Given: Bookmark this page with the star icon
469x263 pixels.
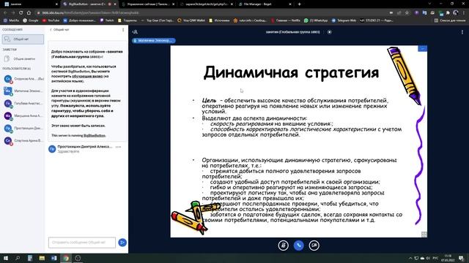Looking at the screenshot, I should (407, 13).
